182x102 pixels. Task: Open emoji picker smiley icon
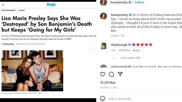[103, 99]
